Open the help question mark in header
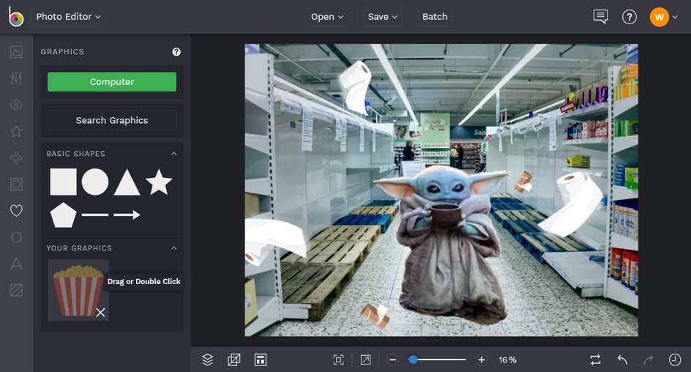 (x=630, y=17)
